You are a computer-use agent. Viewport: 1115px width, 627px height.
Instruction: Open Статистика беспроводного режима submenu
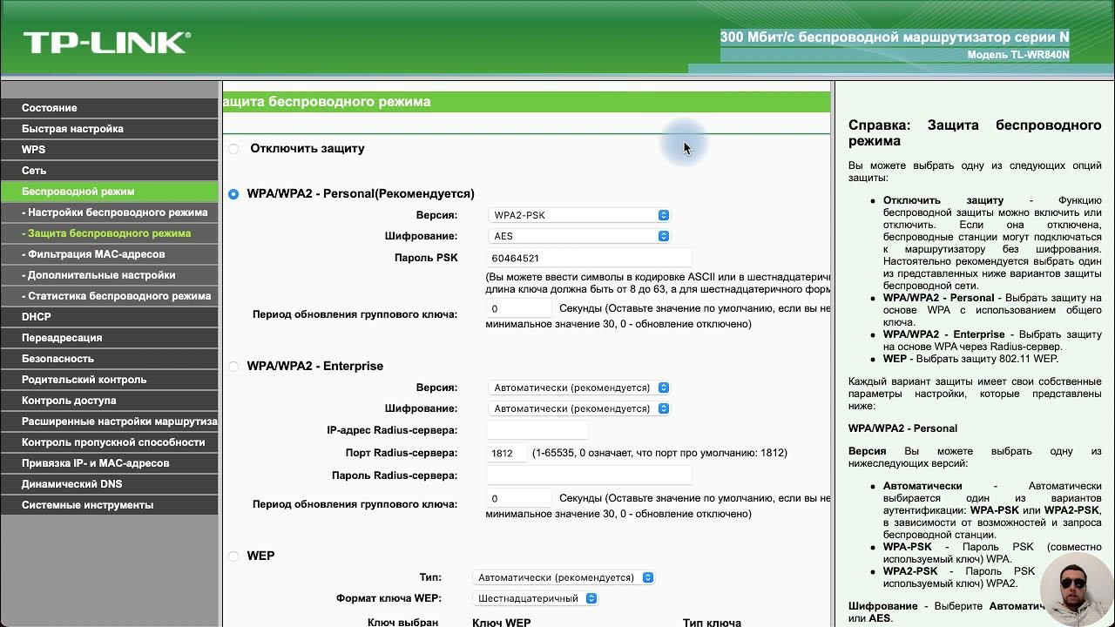click(x=109, y=296)
